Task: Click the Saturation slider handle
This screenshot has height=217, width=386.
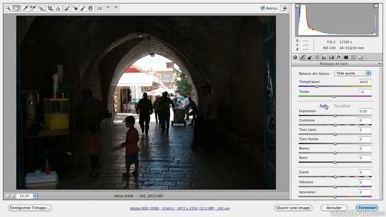Action: [335, 197]
